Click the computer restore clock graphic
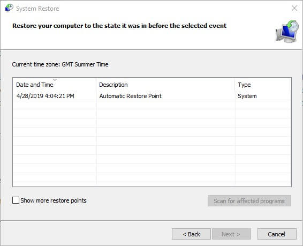 tap(287, 31)
